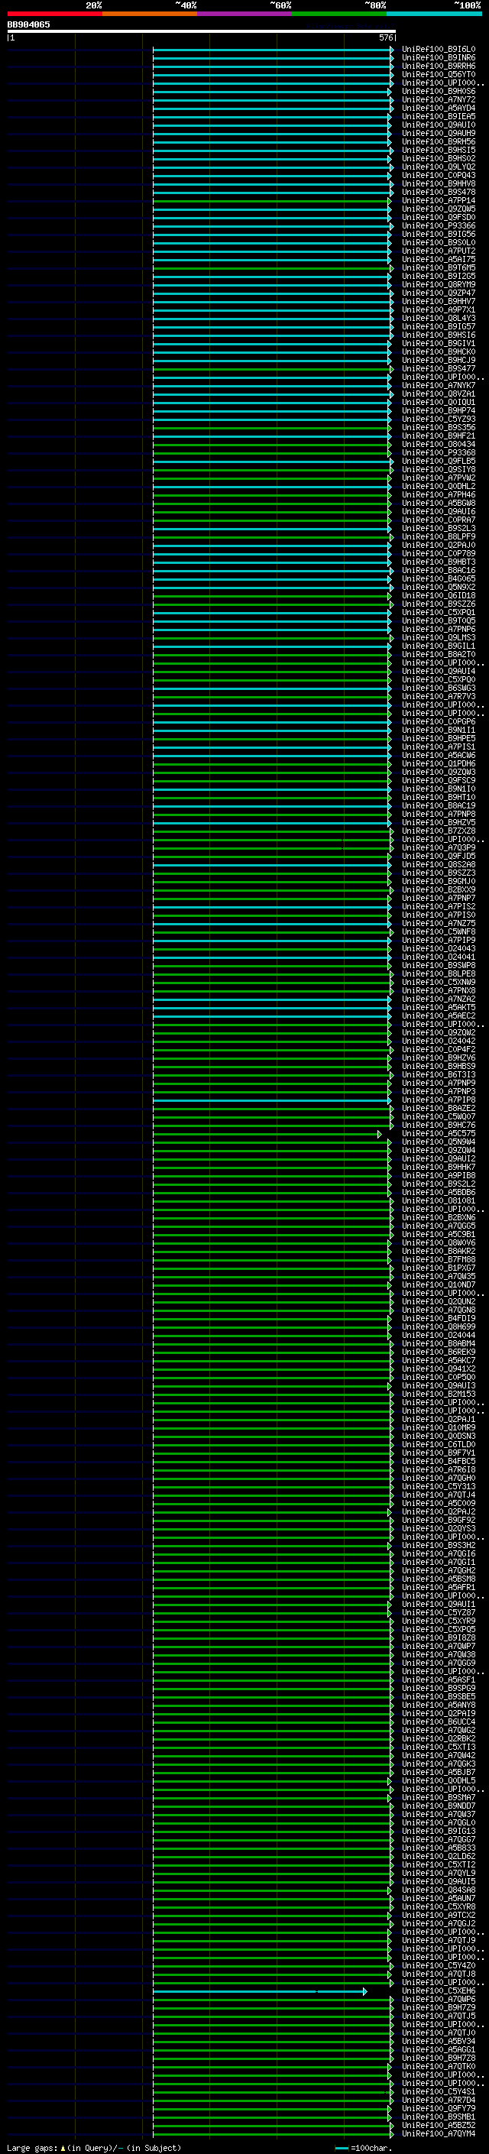Select the query label BB904065
Image resolution: width=489 pixels, height=2154 pixels.
click(x=28, y=25)
